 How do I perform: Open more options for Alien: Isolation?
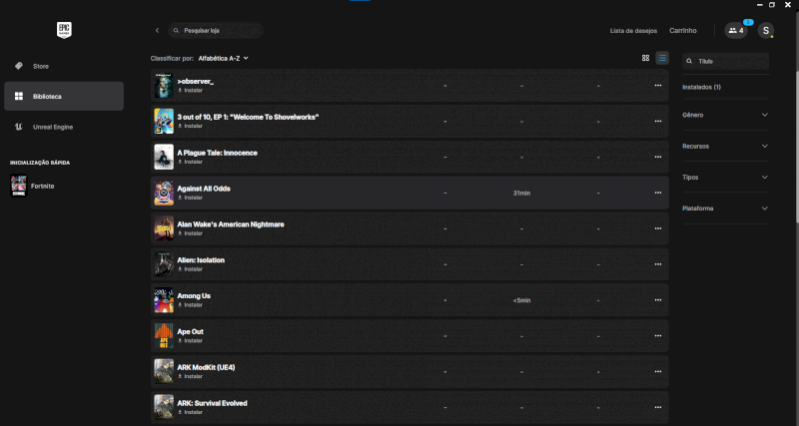(657, 264)
